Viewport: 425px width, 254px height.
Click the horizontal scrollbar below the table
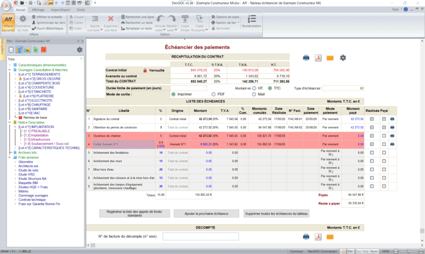pyautogui.click(x=254, y=245)
